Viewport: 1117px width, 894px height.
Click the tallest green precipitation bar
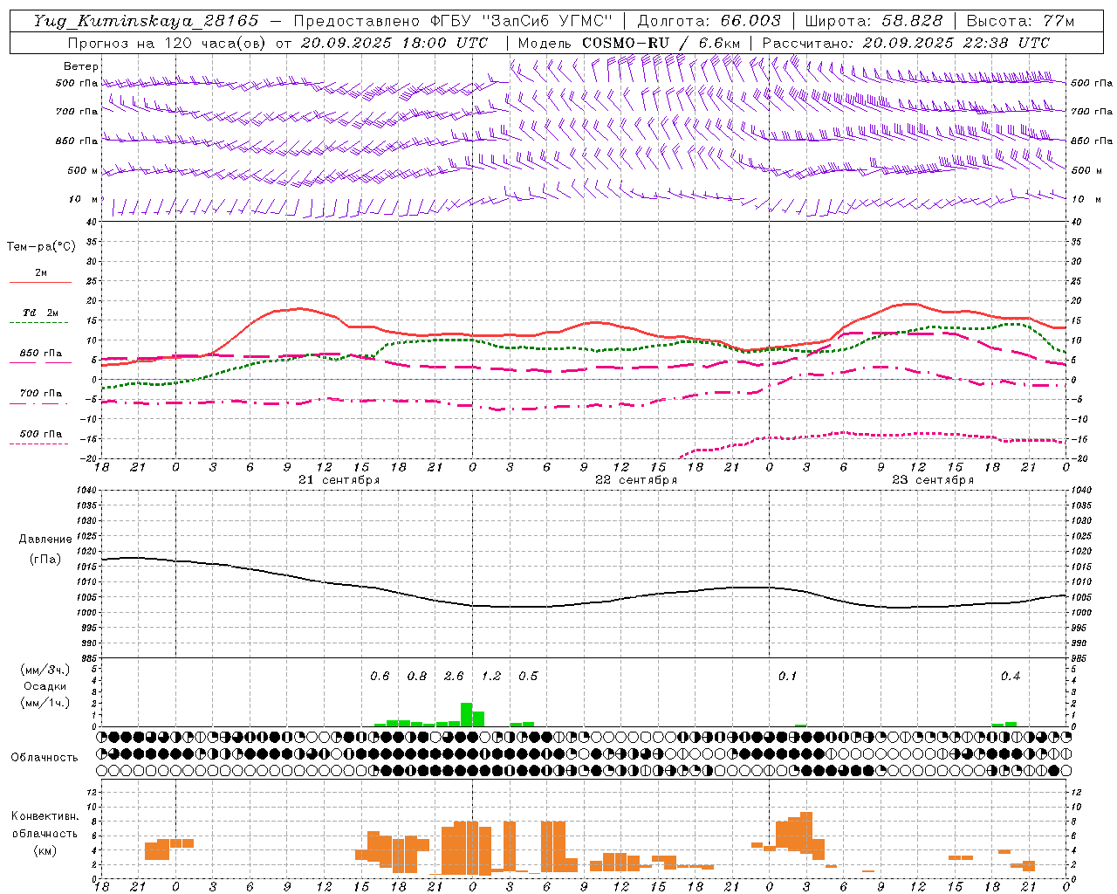pos(466,714)
